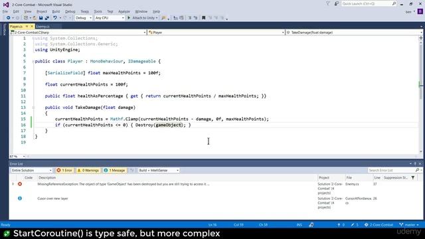Sort by the File column header
This screenshot has height=239, width=425.
tap(349, 178)
